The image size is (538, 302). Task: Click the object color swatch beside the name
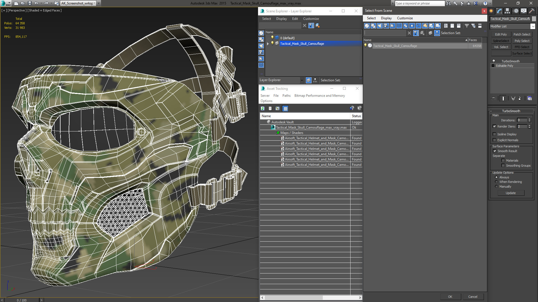coord(534,19)
